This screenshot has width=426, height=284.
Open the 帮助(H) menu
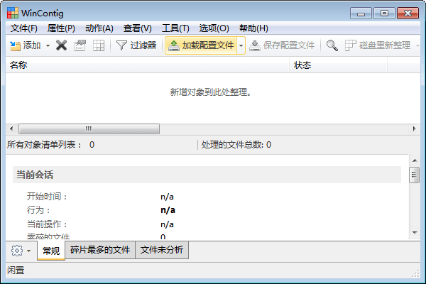click(253, 28)
